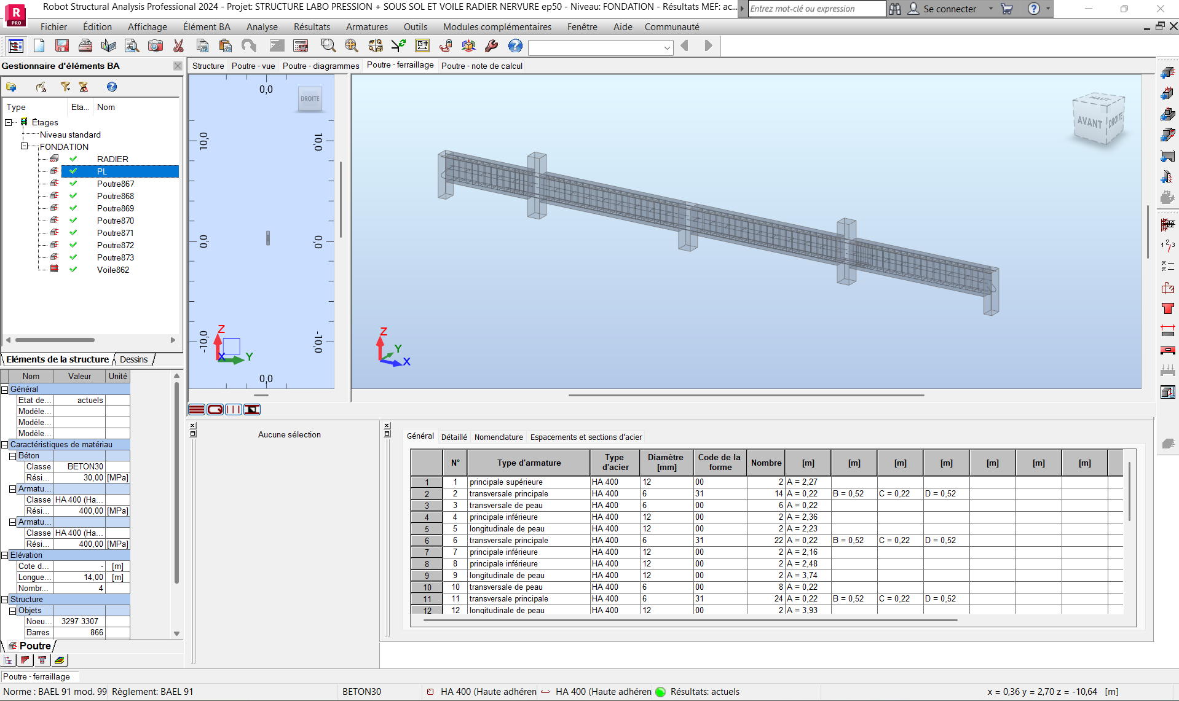The height and width of the screenshot is (701, 1179).
Task: Click the camera screen capture icon
Action: pyautogui.click(x=156, y=46)
